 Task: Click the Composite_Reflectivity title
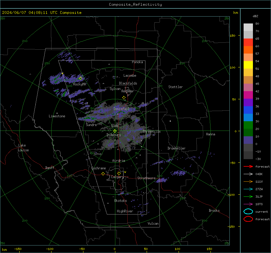(x=135, y=5)
